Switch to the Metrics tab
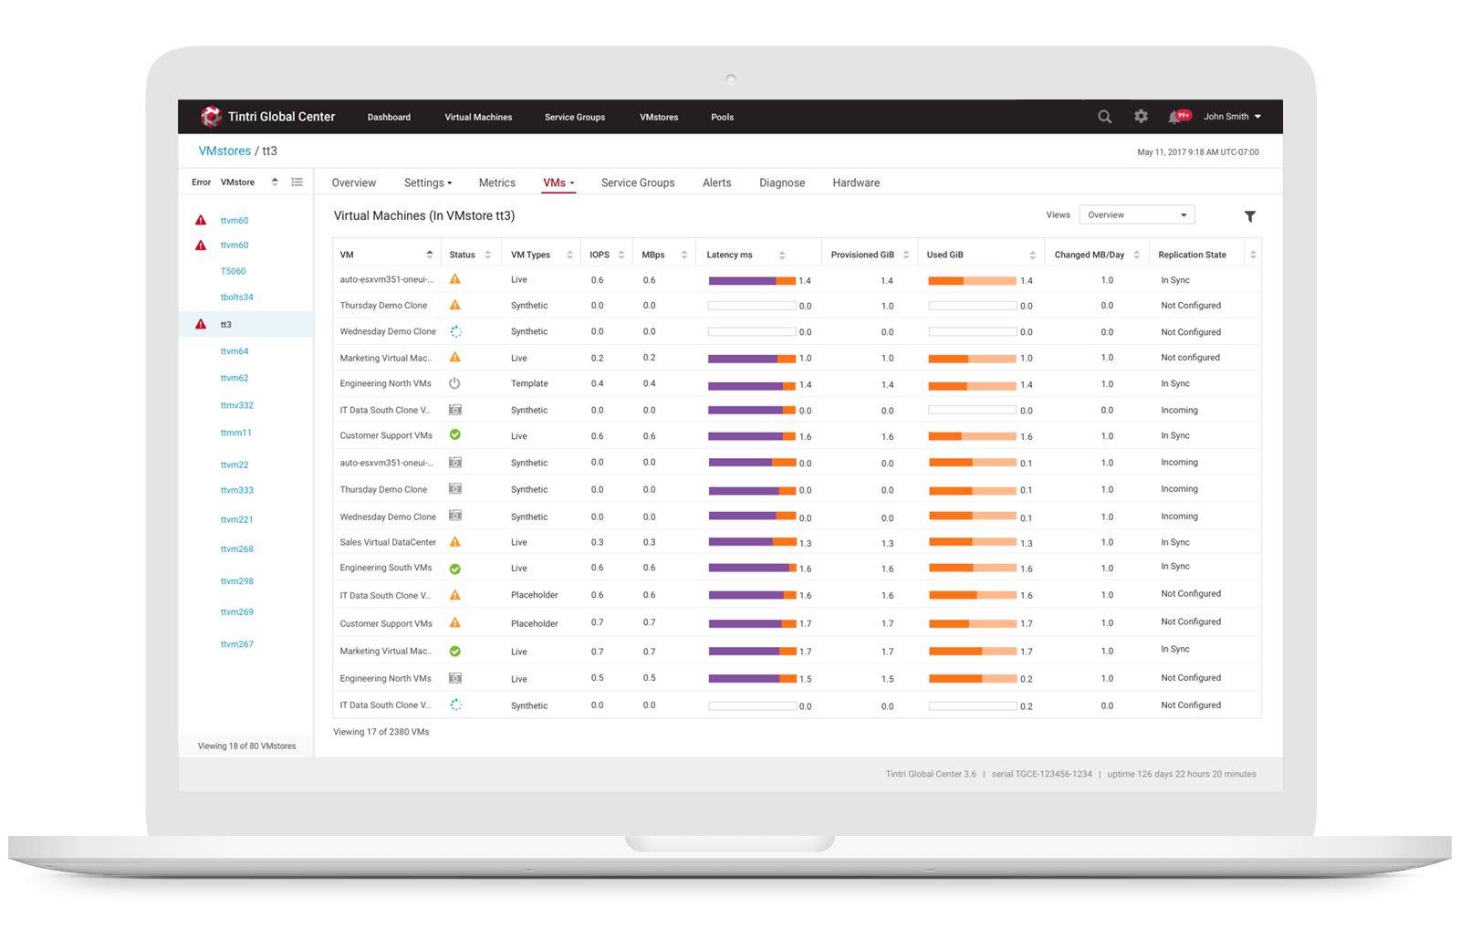This screenshot has height=950, width=1460. 497,183
